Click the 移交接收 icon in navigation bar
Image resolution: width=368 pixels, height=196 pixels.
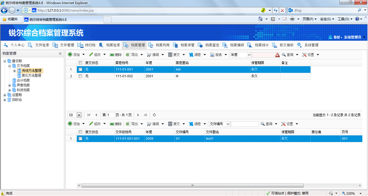click(x=275, y=45)
